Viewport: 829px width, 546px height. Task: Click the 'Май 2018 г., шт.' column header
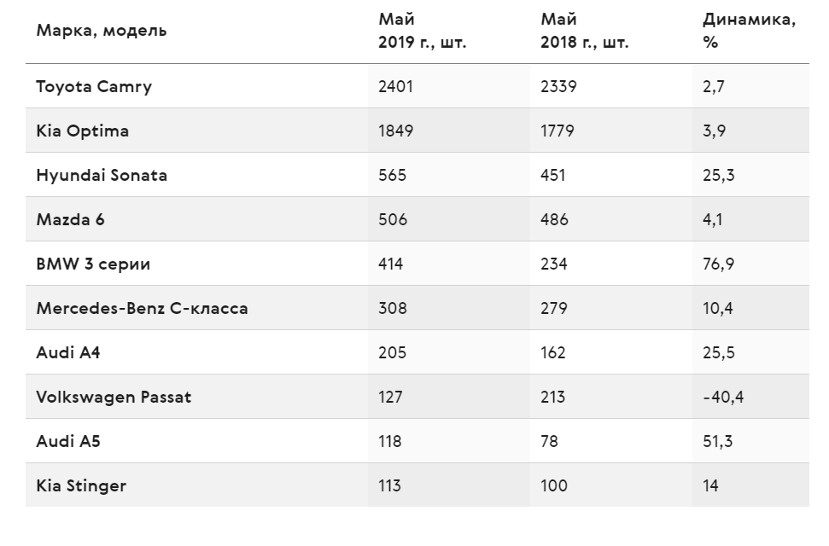coord(584,31)
